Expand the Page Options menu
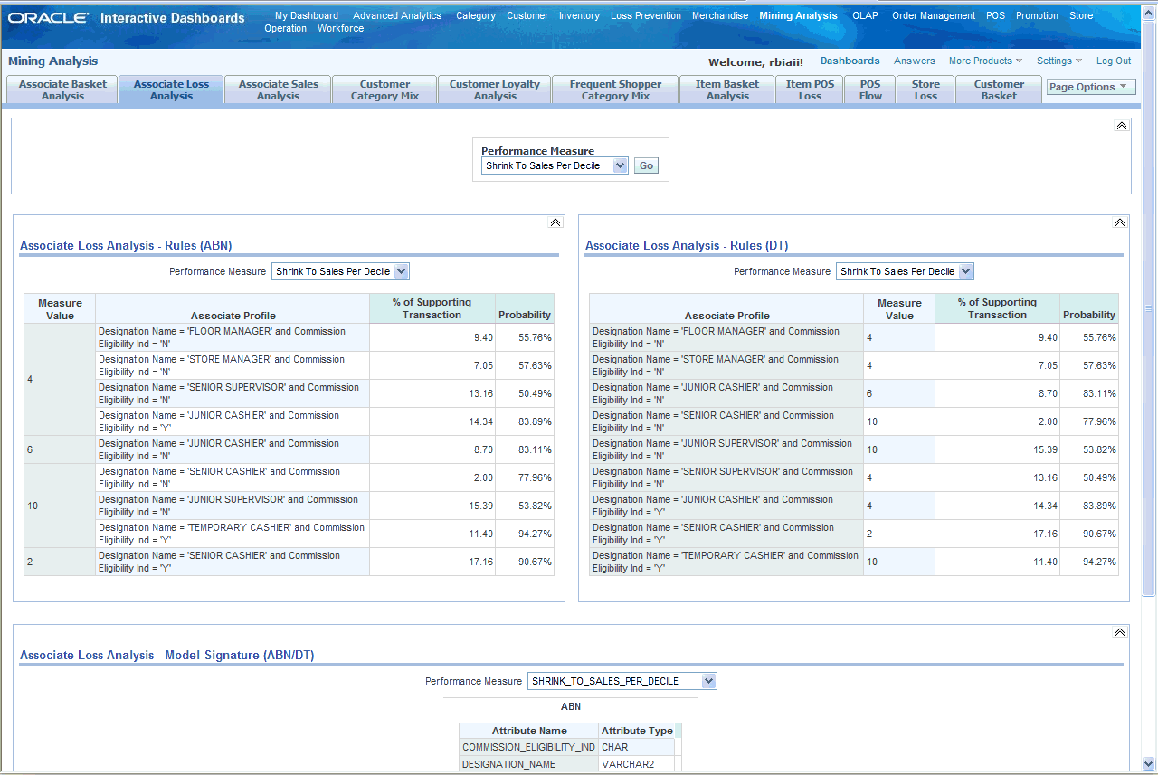The height and width of the screenshot is (775, 1158). click(x=1091, y=87)
